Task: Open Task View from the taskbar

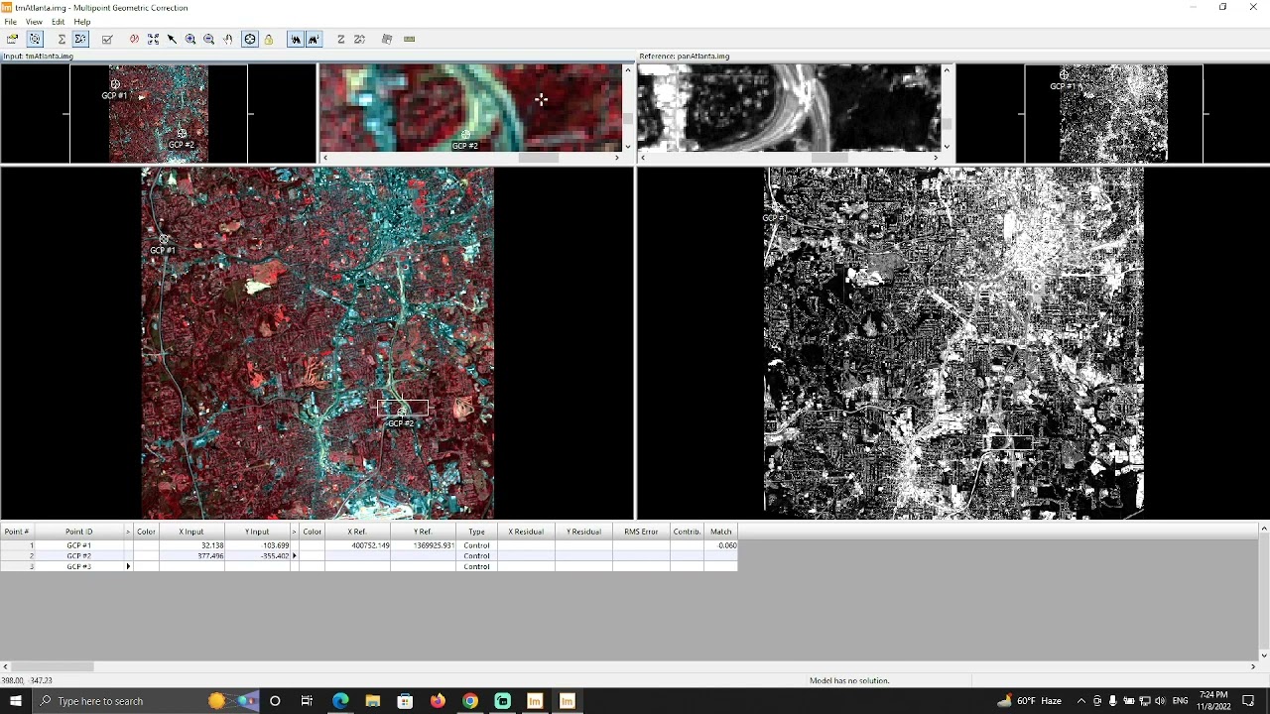Action: click(x=307, y=701)
